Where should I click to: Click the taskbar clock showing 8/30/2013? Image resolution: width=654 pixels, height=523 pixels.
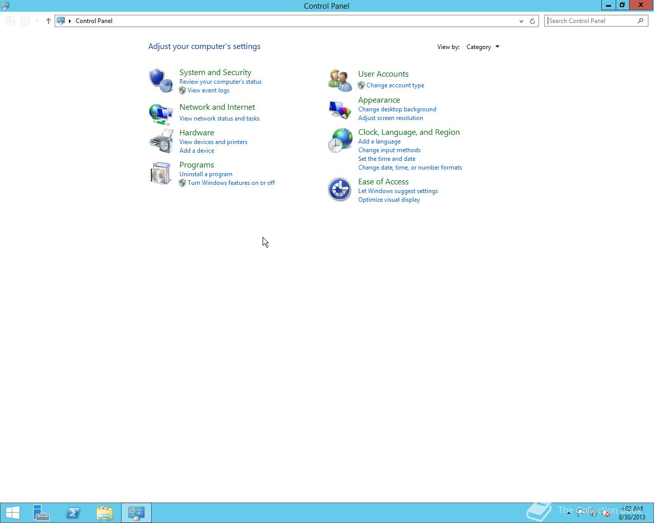(x=632, y=513)
